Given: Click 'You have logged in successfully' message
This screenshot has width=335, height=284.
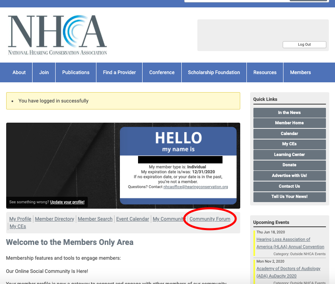Looking at the screenshot, I should pyautogui.click(x=54, y=101).
